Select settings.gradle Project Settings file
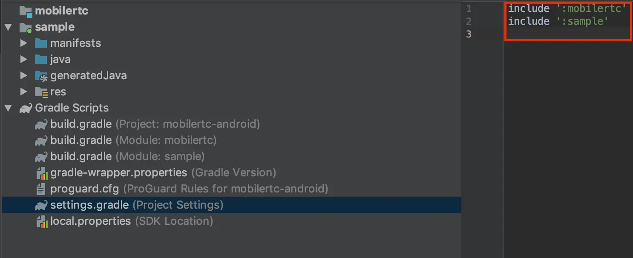Viewport: 633px width, 258px height. click(89, 205)
